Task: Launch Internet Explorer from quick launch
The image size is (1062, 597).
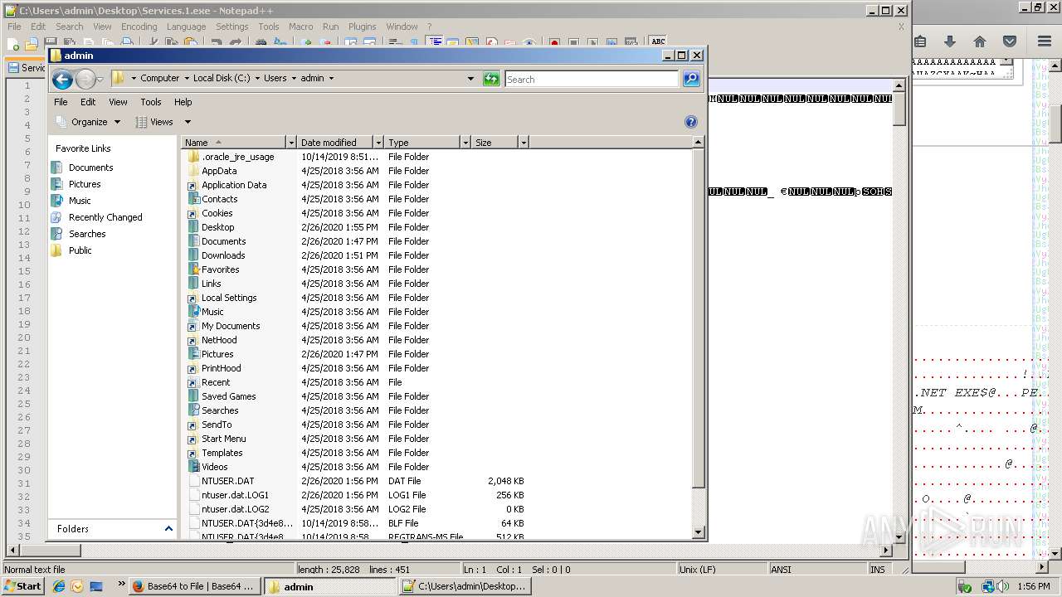Action: (x=59, y=586)
